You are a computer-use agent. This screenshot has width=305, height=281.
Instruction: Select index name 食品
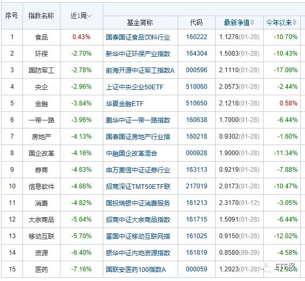coord(41,37)
